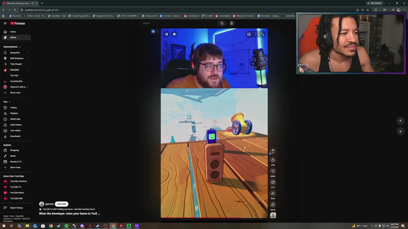Open YouTube TV link
Viewport: 408px width, 229px height.
(x=16, y=187)
